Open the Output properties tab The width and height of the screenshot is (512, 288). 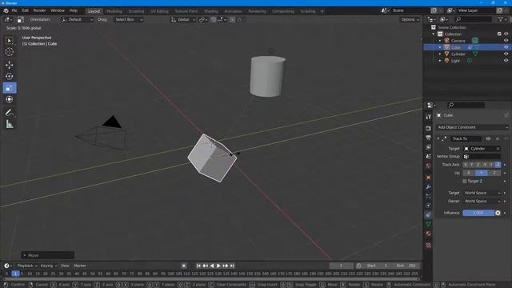click(429, 138)
